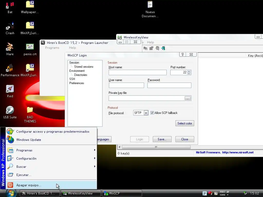Click the WinSCP Login help question-mark button

(x=183, y=54)
